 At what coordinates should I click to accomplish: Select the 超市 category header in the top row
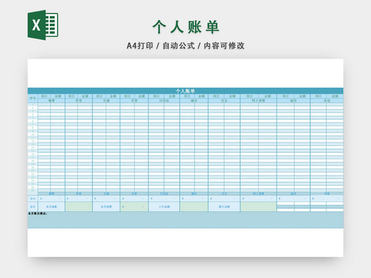click(x=293, y=100)
